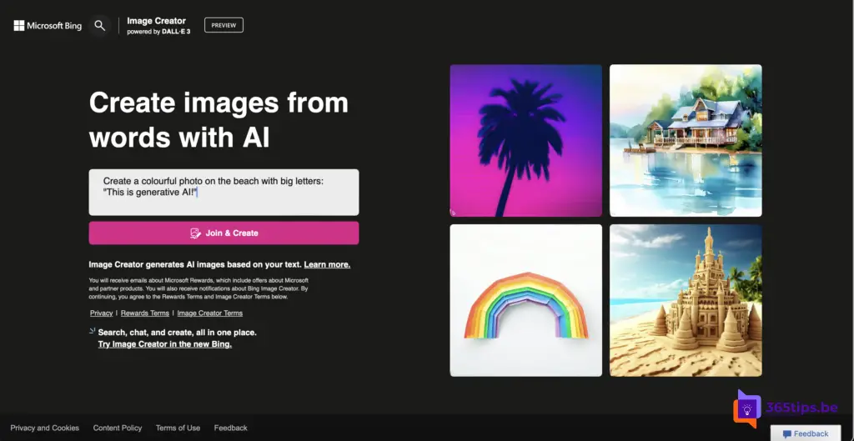Open the Learn more link
The width and height of the screenshot is (854, 441).
tap(327, 264)
